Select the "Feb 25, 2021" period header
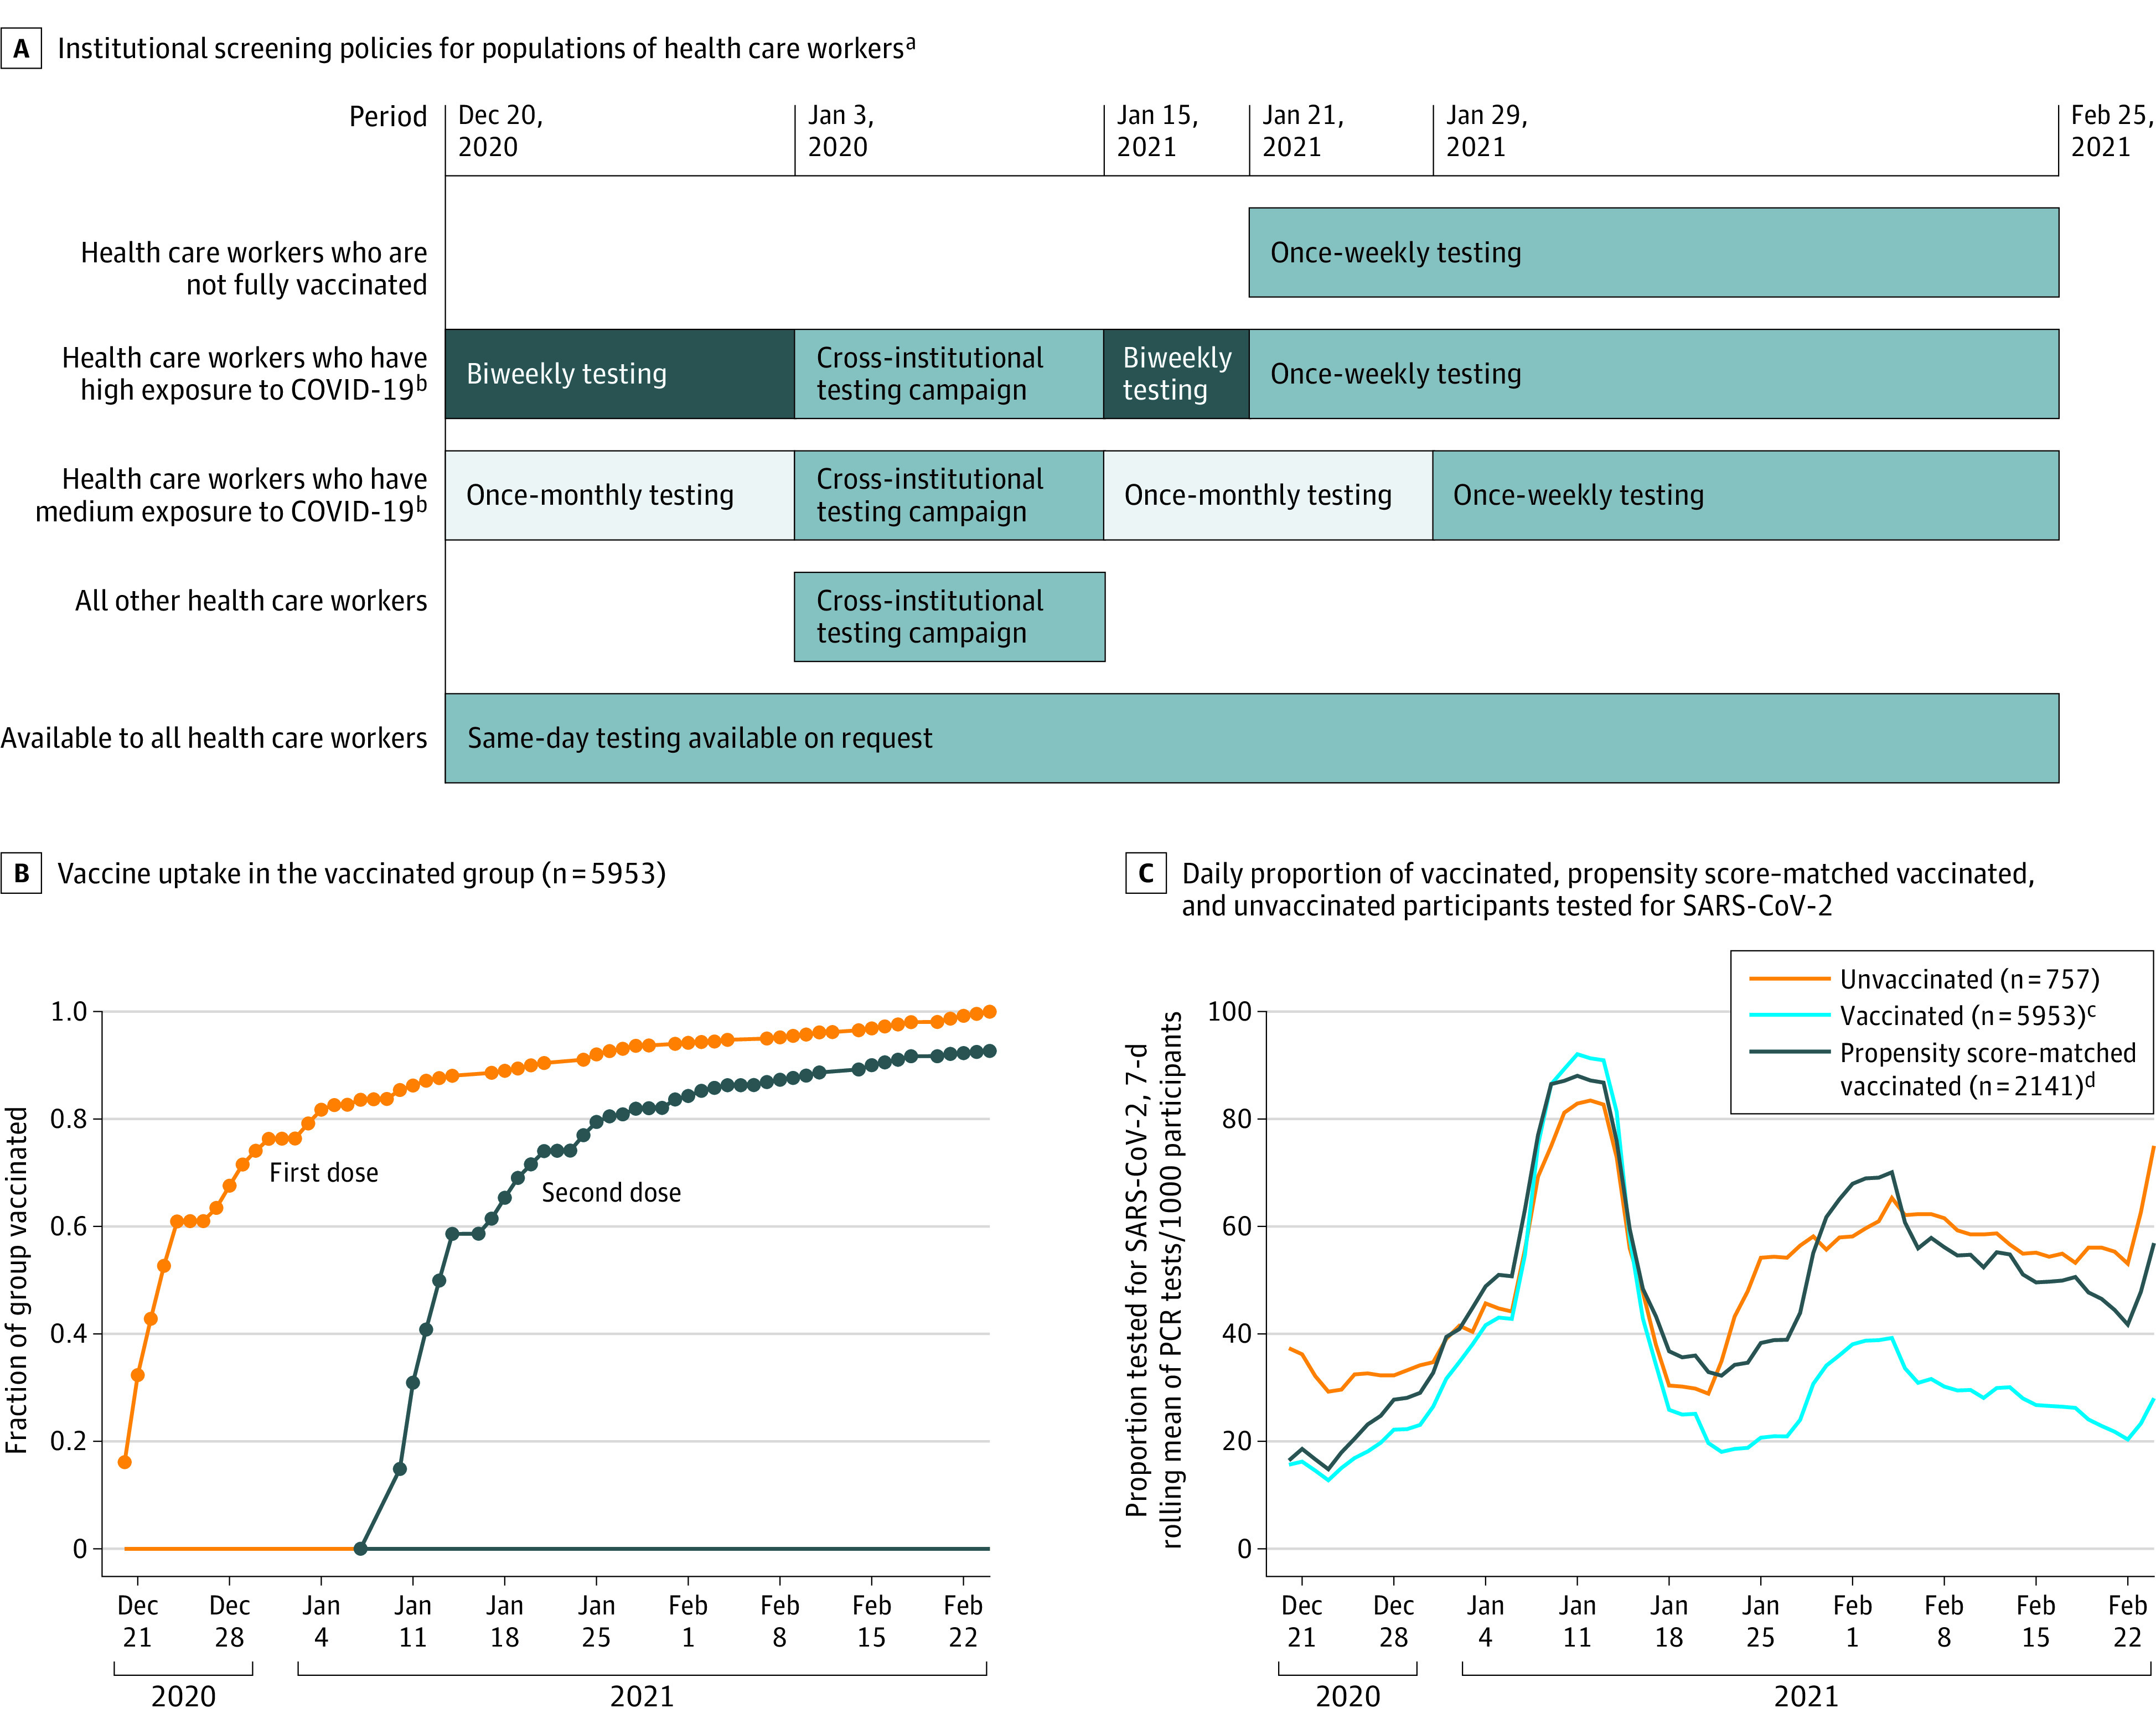2156x1734 pixels. pyautogui.click(x=2112, y=131)
